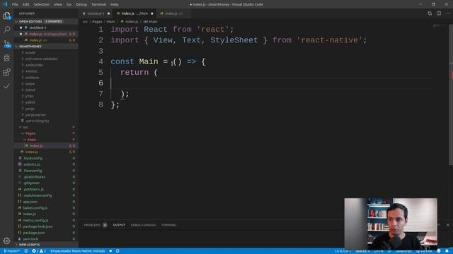Image resolution: width=453 pixels, height=254 pixels.
Task: Click the open changes icon in editor toolbar
Action: point(430,13)
